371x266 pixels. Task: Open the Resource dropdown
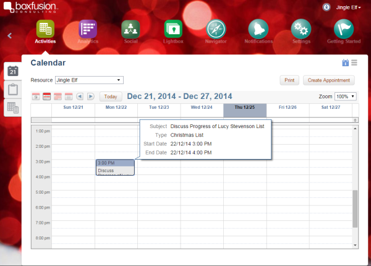[x=89, y=80]
